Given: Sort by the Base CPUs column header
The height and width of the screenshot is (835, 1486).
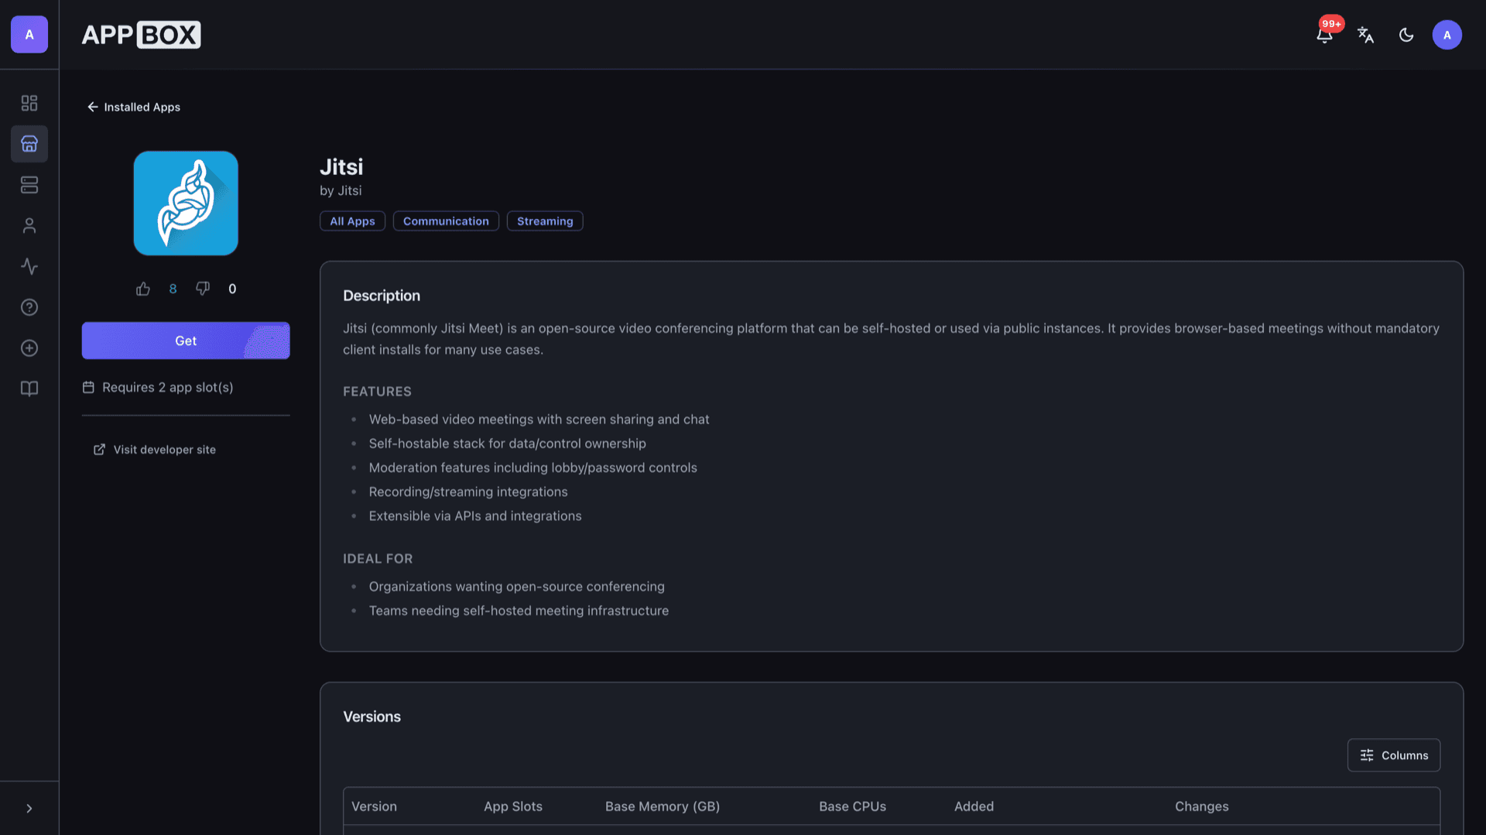Looking at the screenshot, I should tap(853, 806).
